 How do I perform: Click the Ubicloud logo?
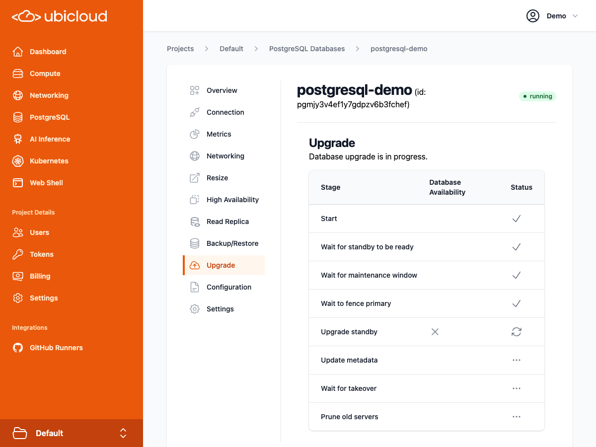click(60, 16)
